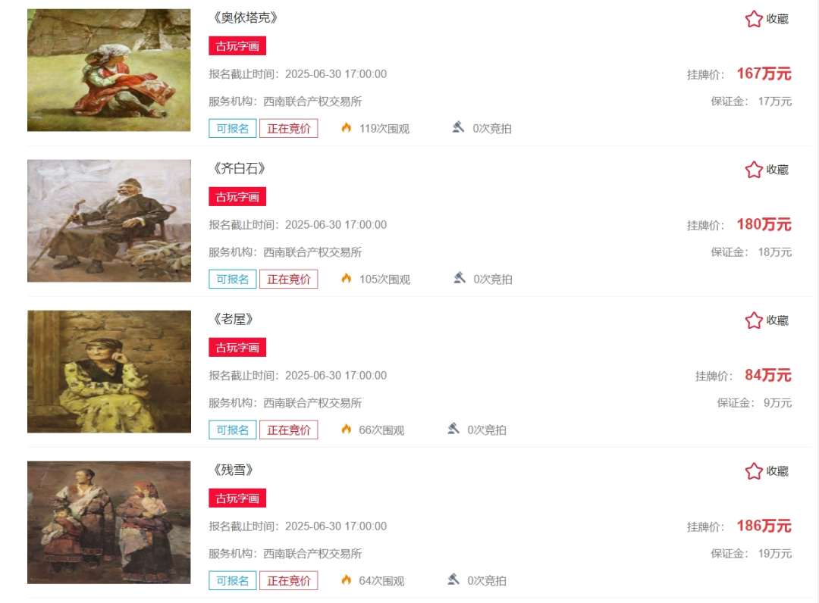Click the gavel icon in the 《齐白石》 row
This screenshot has height=603, width=819.
459,278
